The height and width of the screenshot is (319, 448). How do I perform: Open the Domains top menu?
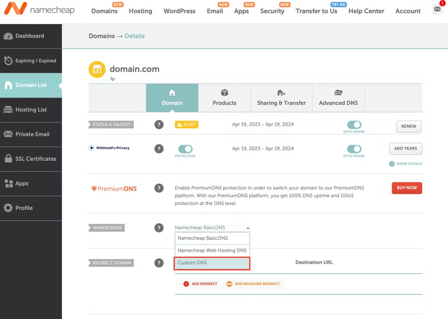[x=104, y=11]
